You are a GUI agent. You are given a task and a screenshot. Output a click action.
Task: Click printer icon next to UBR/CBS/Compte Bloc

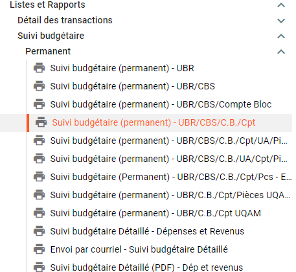(x=39, y=104)
